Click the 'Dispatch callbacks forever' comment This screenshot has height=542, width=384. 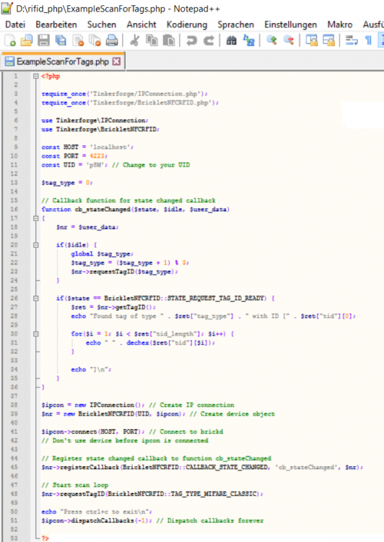(x=210, y=520)
